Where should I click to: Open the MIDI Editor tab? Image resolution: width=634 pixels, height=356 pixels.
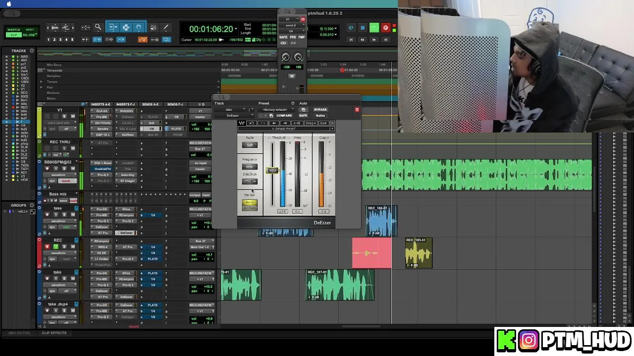(19, 333)
